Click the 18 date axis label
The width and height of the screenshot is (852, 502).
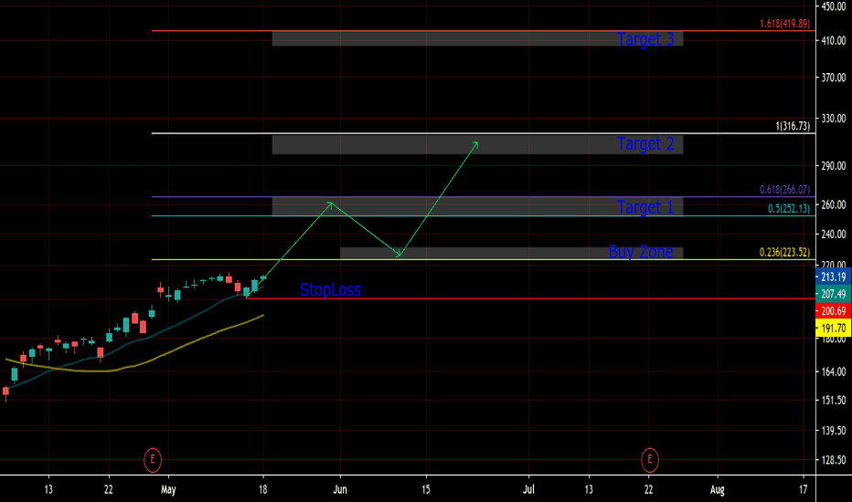pos(262,489)
